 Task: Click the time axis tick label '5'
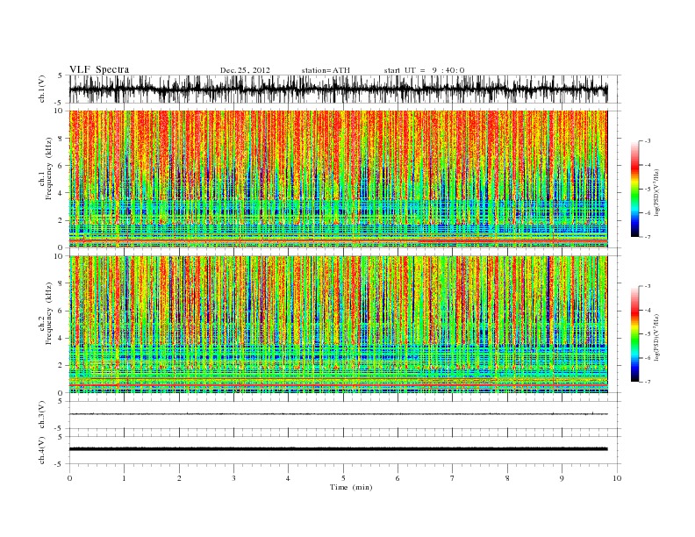pyautogui.click(x=343, y=478)
